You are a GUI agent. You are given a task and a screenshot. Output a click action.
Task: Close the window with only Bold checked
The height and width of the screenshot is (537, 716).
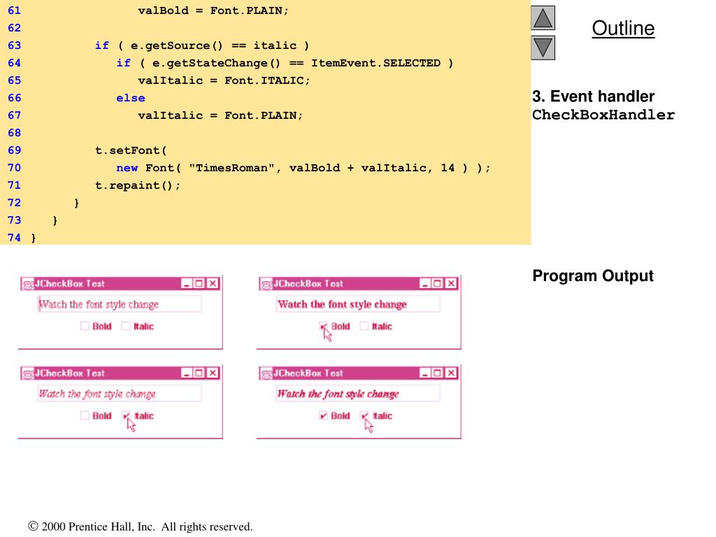(451, 284)
